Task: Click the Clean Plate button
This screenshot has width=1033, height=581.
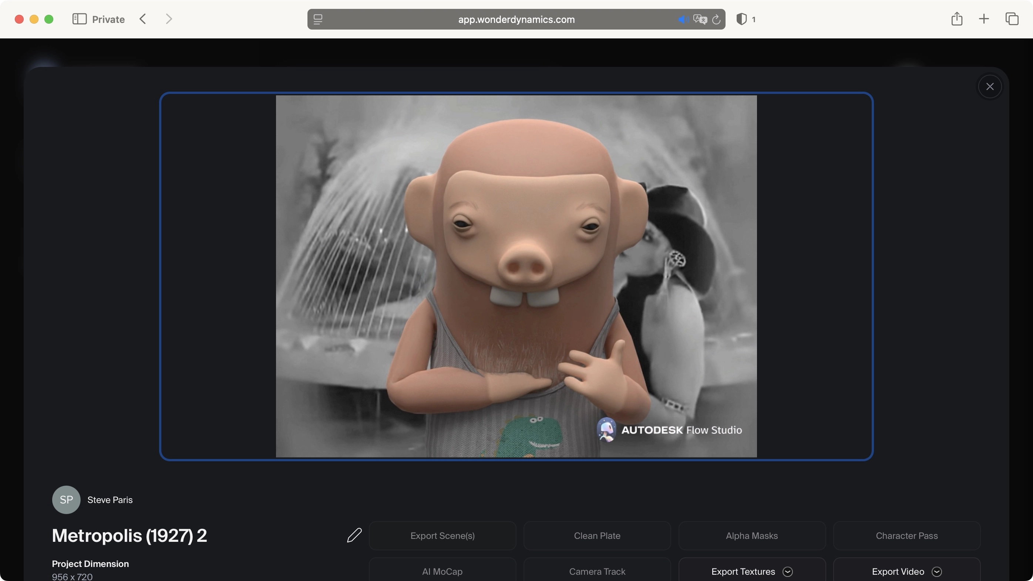Action: [597, 536]
